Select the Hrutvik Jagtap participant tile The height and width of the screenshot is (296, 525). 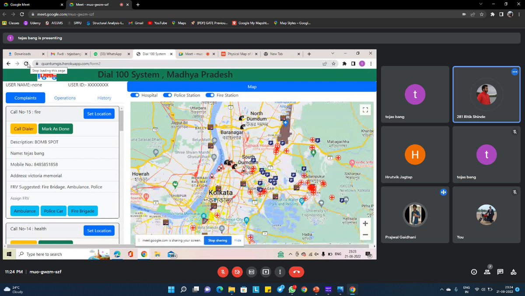415,154
